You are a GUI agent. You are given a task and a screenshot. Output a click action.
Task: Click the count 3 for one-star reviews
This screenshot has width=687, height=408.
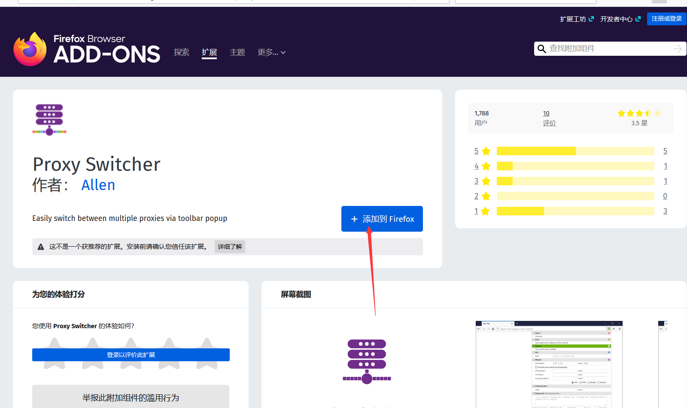[x=665, y=211]
